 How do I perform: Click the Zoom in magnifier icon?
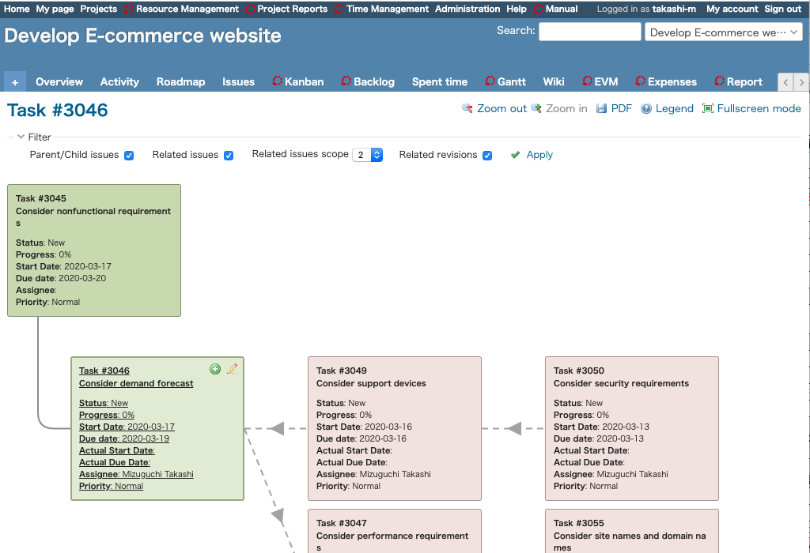[x=536, y=108]
